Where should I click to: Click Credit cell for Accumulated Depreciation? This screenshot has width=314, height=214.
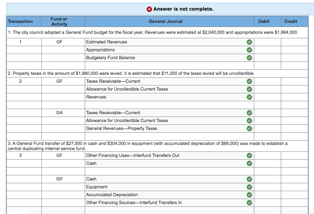(295, 195)
